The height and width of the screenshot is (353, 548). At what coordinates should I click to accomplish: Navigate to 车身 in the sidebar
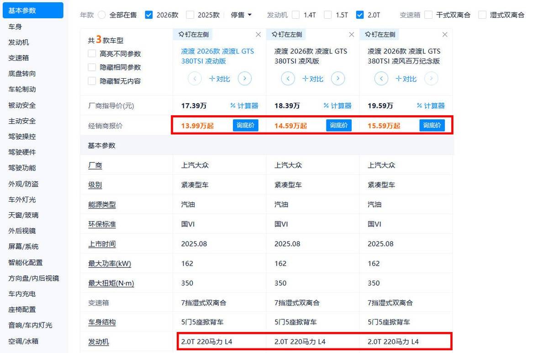pyautogui.click(x=16, y=26)
